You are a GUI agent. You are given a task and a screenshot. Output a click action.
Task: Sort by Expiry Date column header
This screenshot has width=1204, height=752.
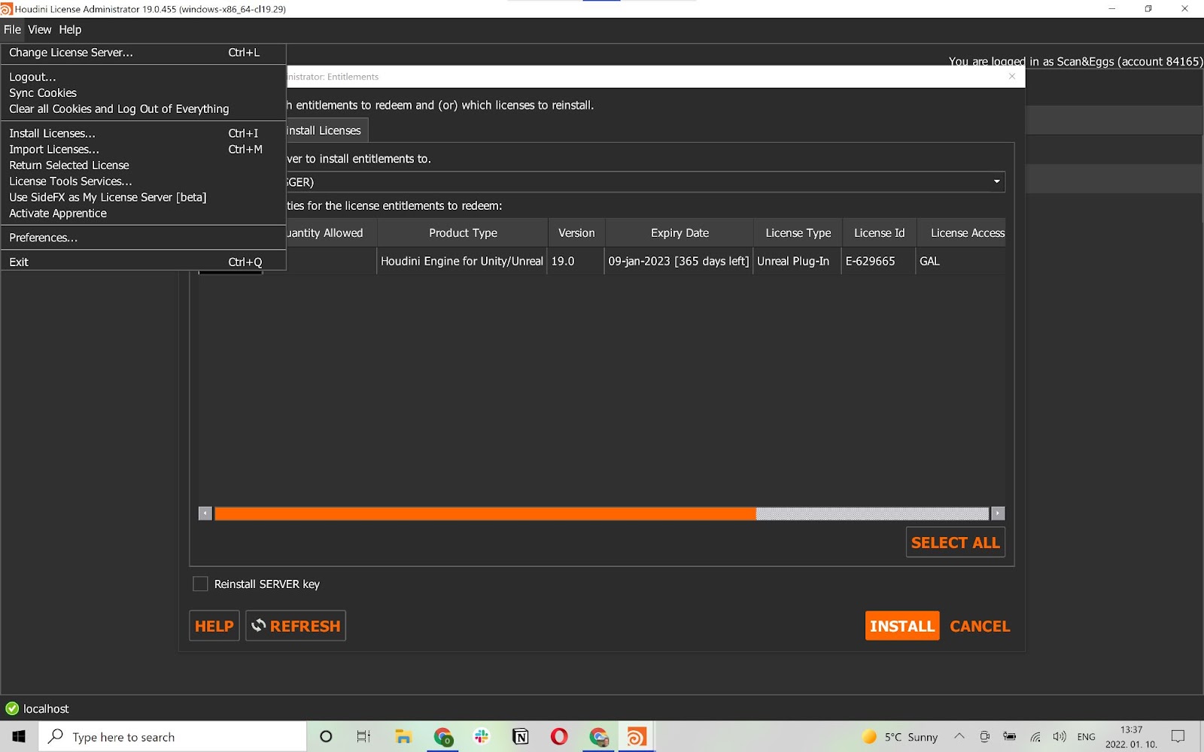[x=680, y=233]
